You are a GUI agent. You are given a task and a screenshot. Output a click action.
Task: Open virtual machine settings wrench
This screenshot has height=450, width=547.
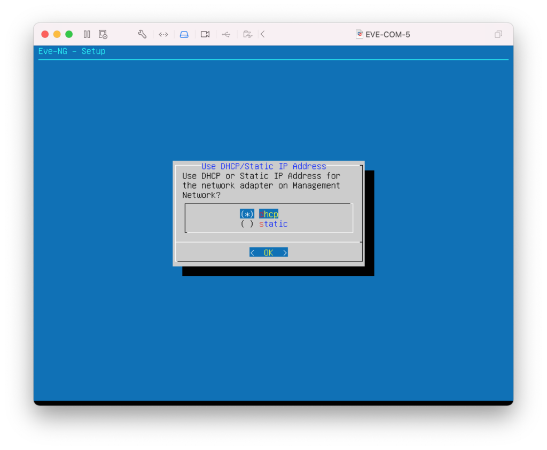coord(142,34)
